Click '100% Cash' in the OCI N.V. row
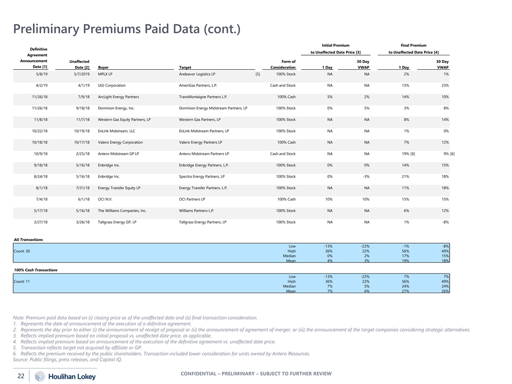Screen dimensions: 512x384 (286, 199)
